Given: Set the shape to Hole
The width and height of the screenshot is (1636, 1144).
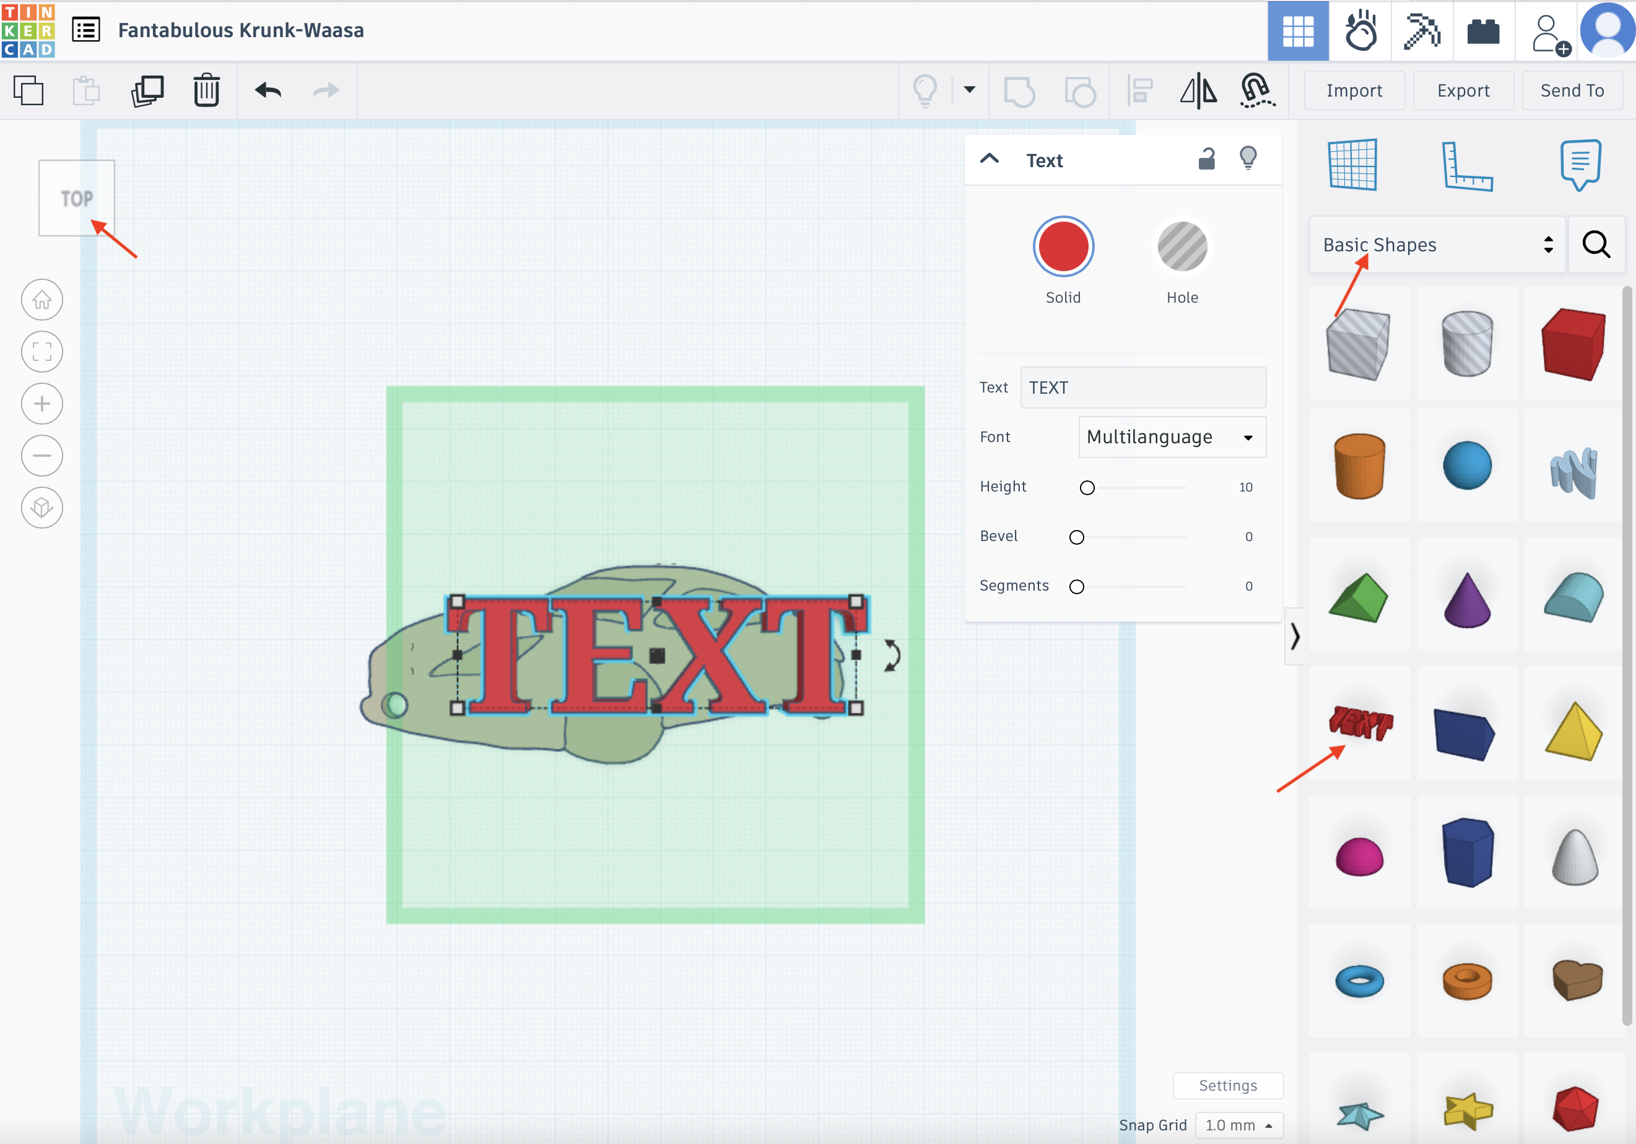Looking at the screenshot, I should [1181, 247].
